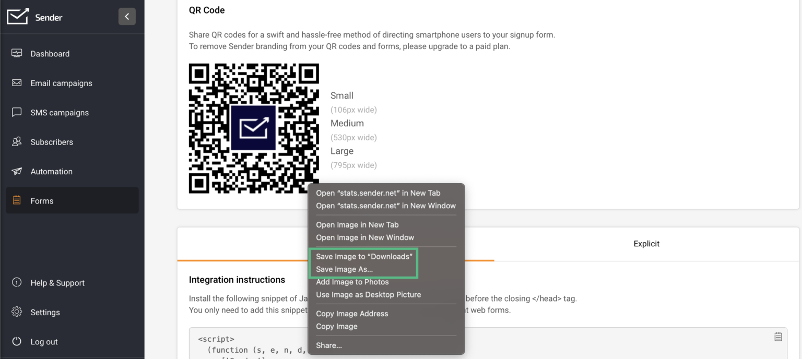Click the Subscribers icon
Viewport: 802px width, 359px height.
coord(17,141)
